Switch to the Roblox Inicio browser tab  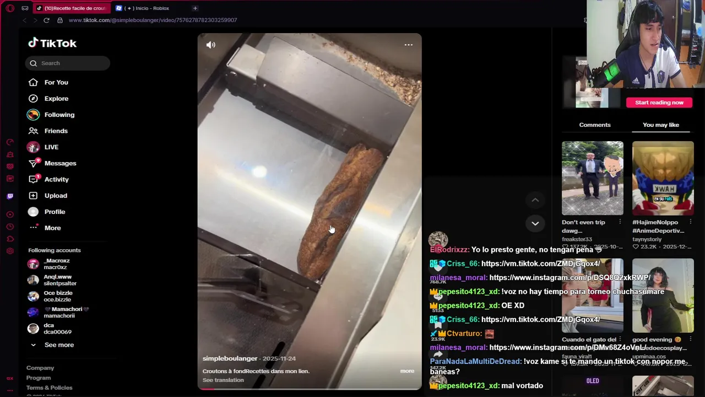click(x=147, y=8)
